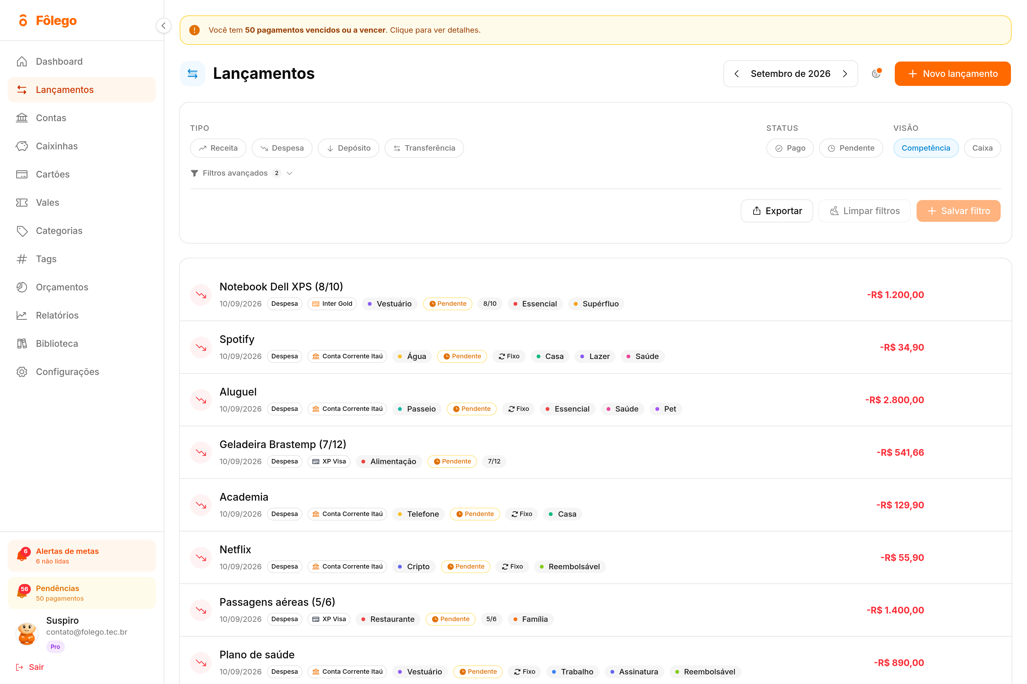Open the Vales section
This screenshot has width=1027, height=684.
click(82, 202)
